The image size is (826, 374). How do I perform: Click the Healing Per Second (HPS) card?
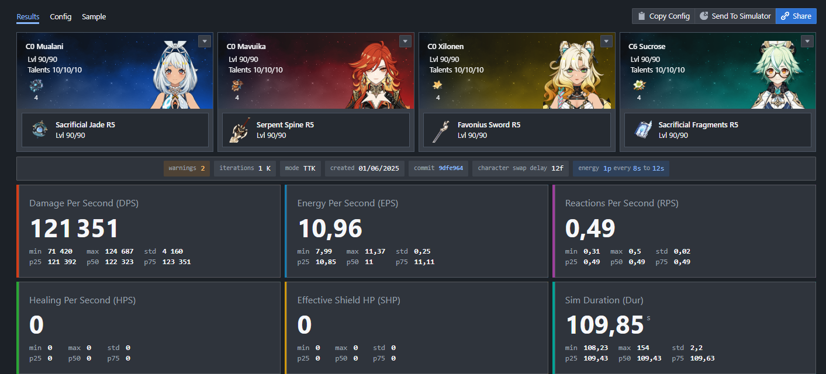click(x=148, y=328)
